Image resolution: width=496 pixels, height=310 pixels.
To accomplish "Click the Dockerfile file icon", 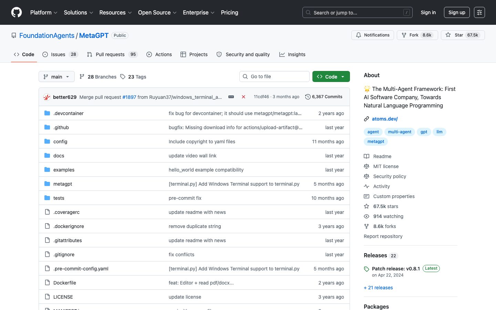I will (x=47, y=283).
